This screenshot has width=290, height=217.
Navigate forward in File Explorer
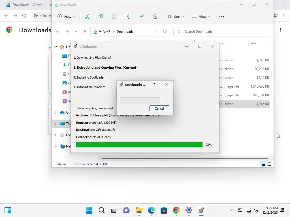point(67,32)
